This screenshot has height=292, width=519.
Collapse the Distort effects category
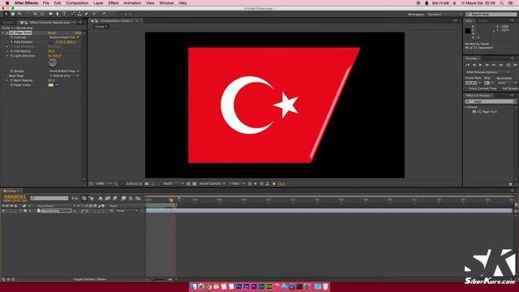pos(465,107)
